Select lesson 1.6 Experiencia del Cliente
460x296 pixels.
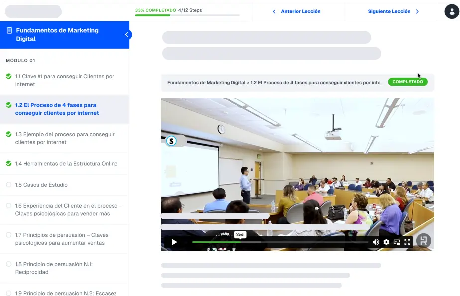pyautogui.click(x=69, y=209)
